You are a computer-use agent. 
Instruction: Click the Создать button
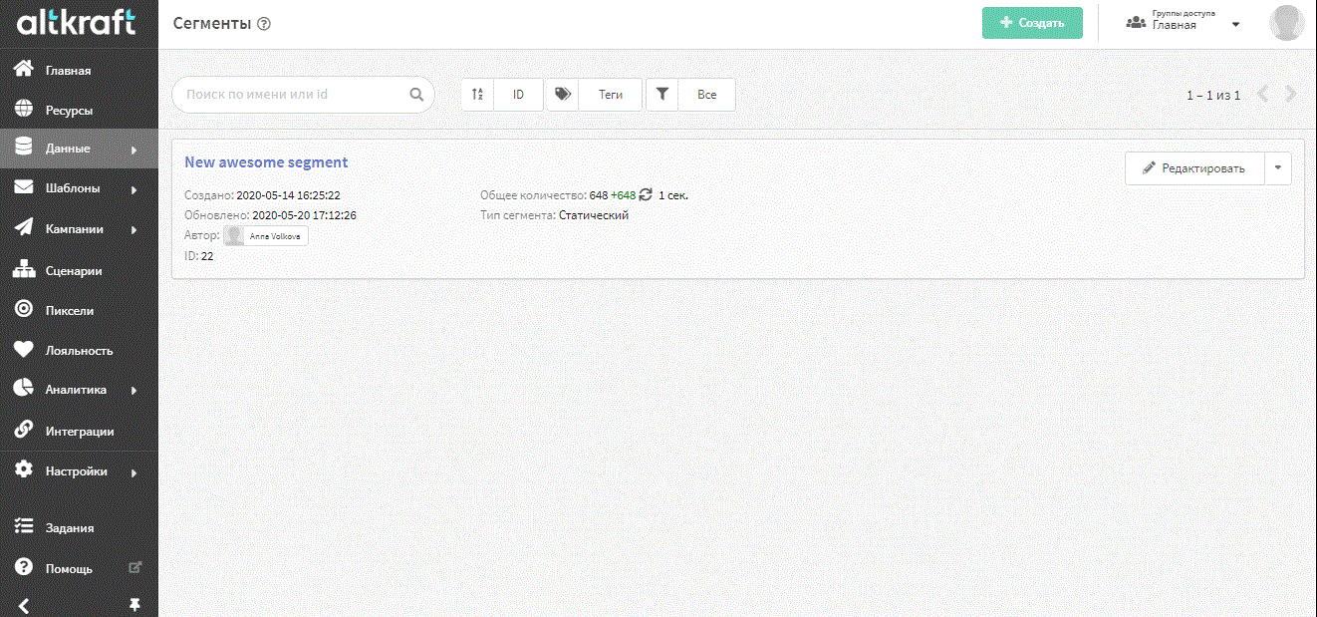(1032, 23)
